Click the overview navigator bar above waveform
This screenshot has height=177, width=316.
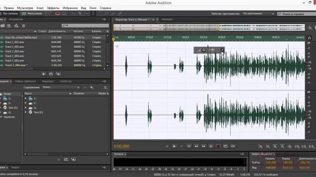pos(209,28)
